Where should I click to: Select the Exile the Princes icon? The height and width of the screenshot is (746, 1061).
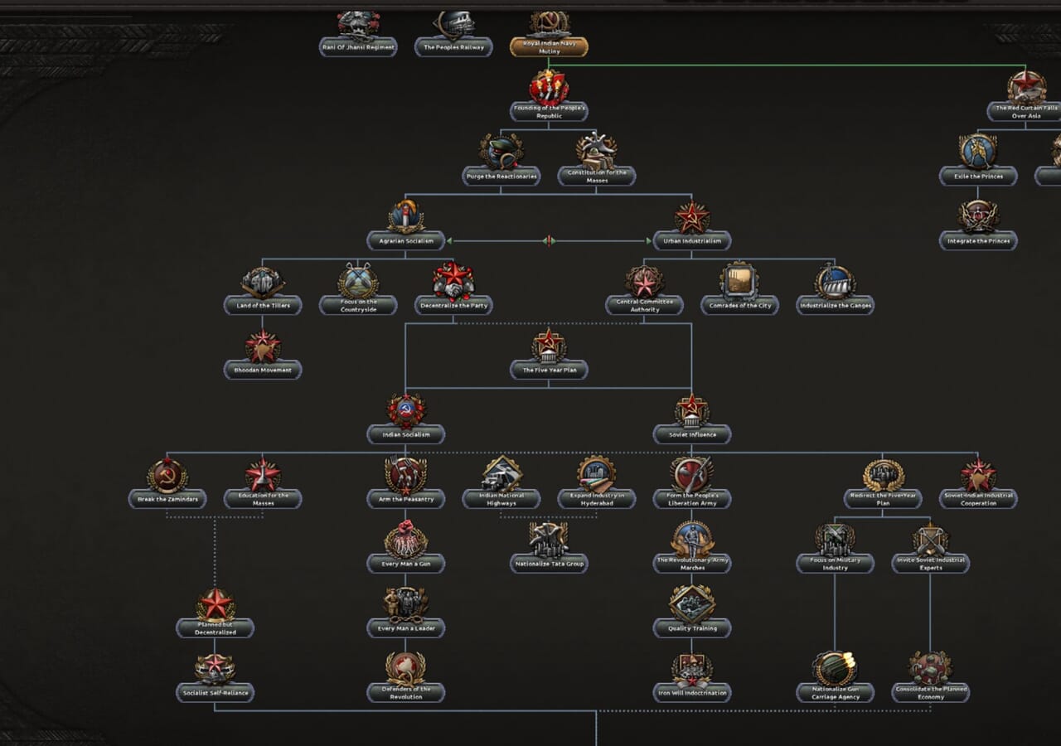click(978, 153)
